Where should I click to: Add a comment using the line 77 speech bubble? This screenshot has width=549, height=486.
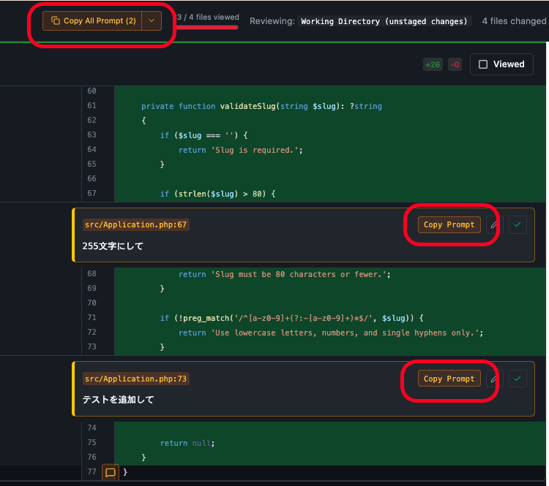pyautogui.click(x=110, y=473)
